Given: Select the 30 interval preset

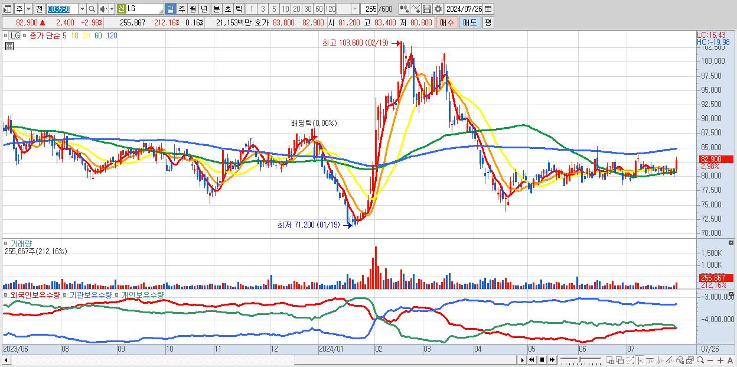Looking at the screenshot, I should pyautogui.click(x=307, y=9).
